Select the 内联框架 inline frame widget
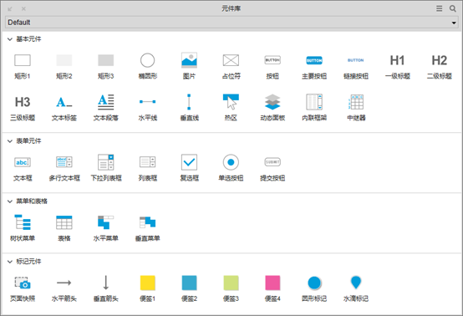The height and width of the screenshot is (316, 463). 314,107
